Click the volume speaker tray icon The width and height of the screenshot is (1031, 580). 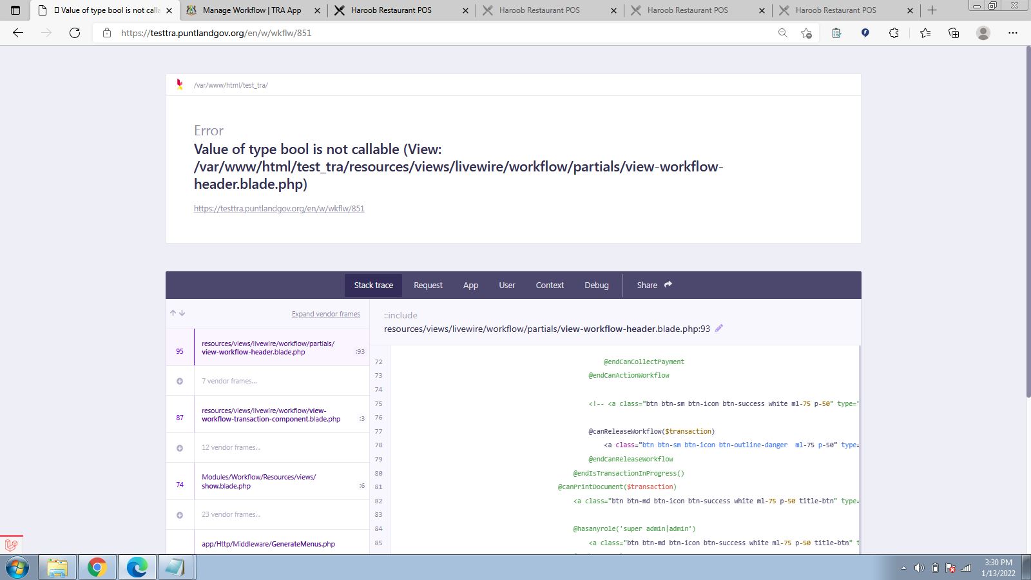click(920, 568)
